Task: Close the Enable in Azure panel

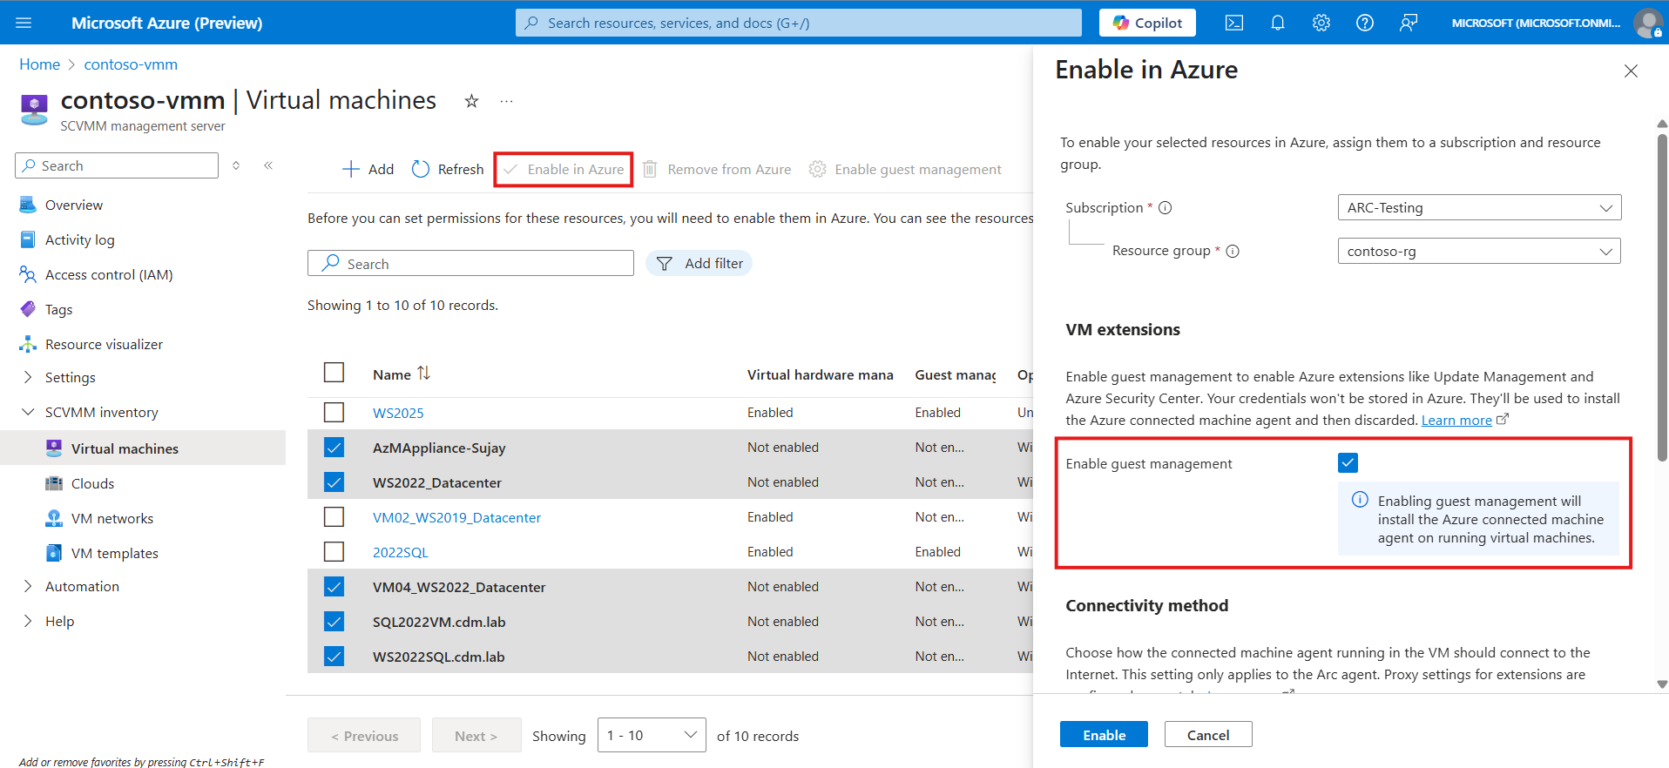Action: pos(1631,71)
